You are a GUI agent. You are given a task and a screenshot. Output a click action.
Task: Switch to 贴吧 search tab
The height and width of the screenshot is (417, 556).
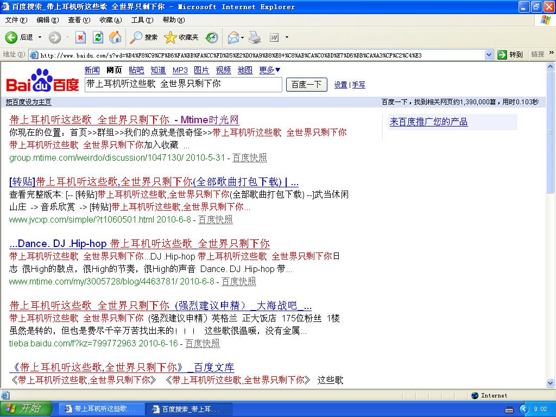click(x=136, y=70)
